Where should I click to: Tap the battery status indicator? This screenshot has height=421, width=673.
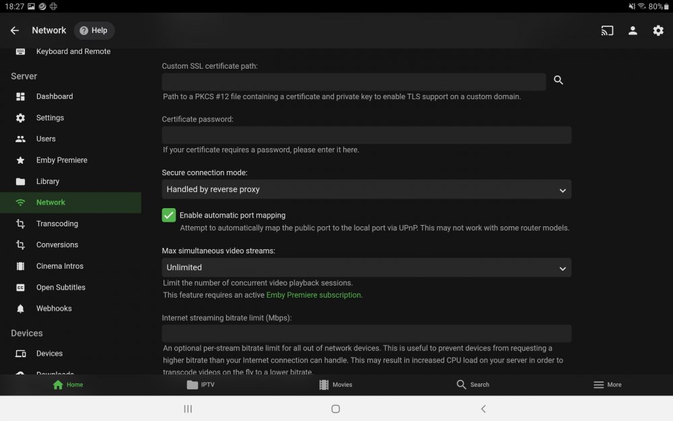tap(659, 7)
